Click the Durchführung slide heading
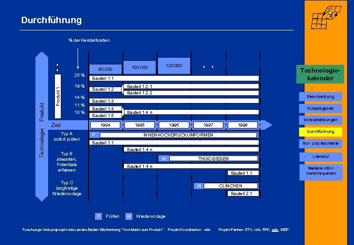Image resolution: width=354 pixels, height=245 pixels. 51,20
